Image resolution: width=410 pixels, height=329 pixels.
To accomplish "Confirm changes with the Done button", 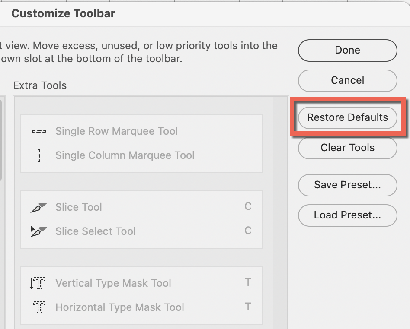I will [347, 50].
